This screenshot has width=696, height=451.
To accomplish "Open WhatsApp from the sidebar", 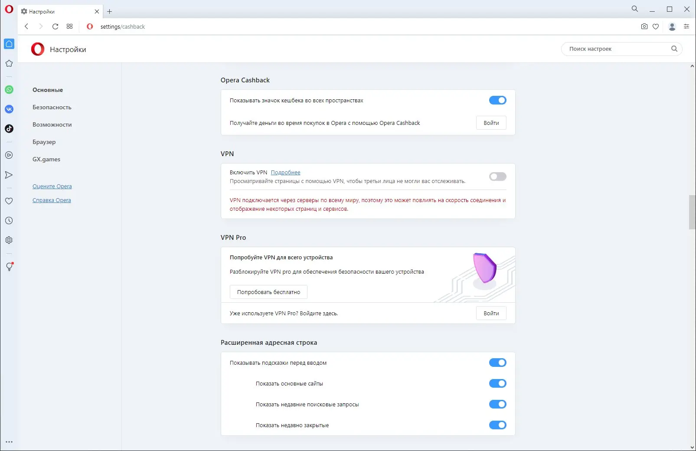I will (9, 90).
